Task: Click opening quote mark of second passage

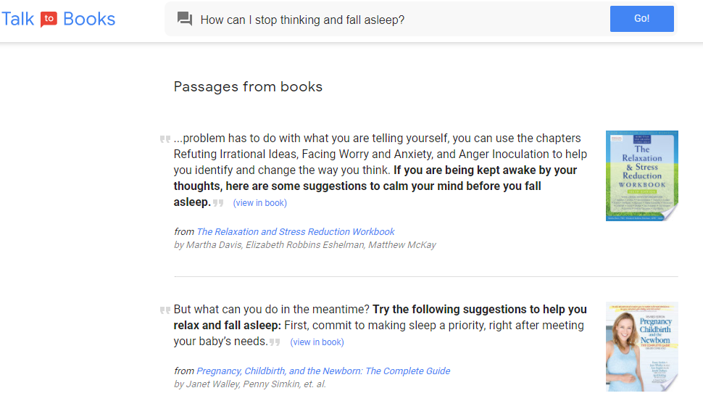Action: (x=165, y=310)
